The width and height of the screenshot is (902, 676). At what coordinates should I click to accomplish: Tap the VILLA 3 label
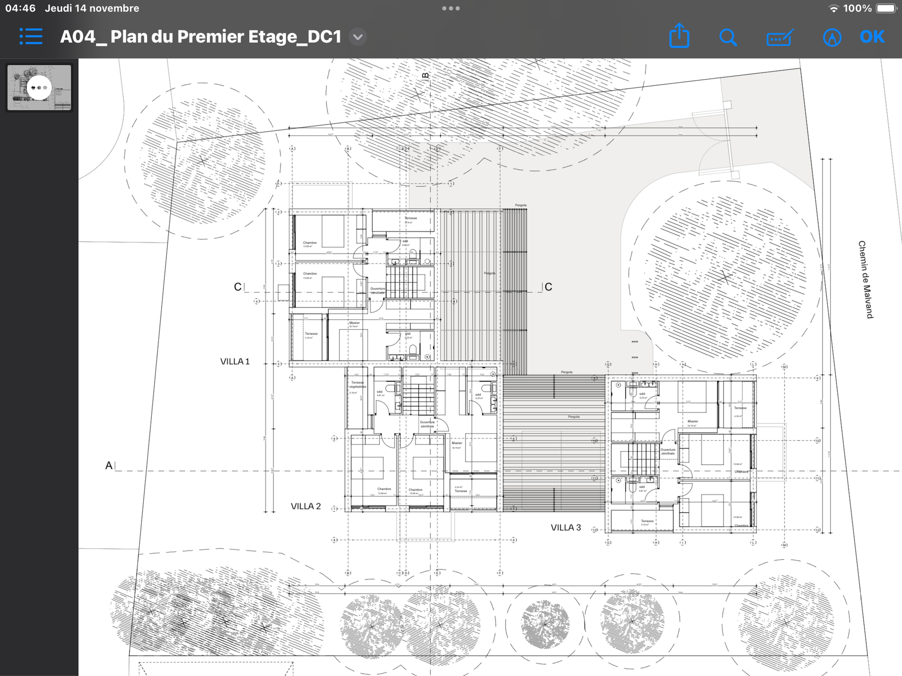566,527
